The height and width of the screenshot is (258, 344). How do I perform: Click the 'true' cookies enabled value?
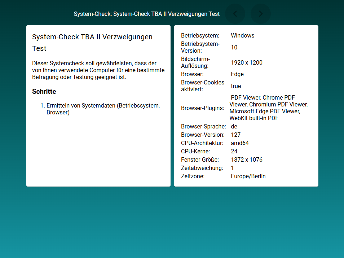(x=236, y=86)
